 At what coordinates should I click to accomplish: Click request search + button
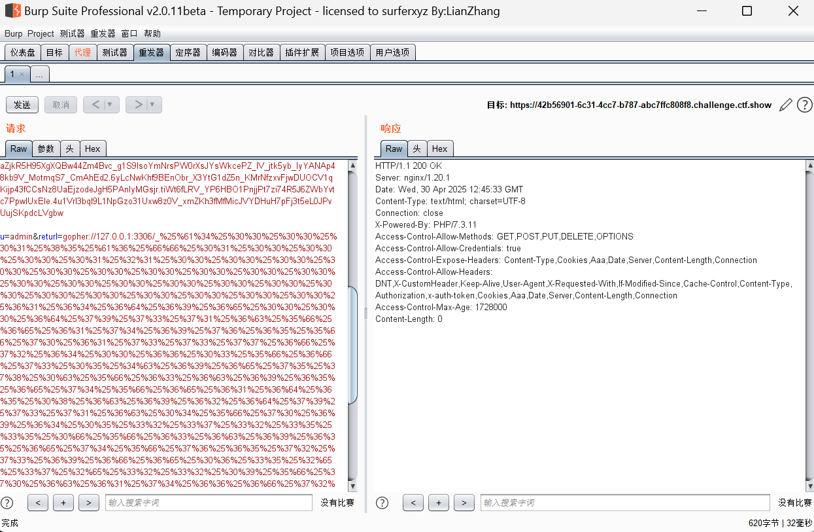[x=63, y=503]
